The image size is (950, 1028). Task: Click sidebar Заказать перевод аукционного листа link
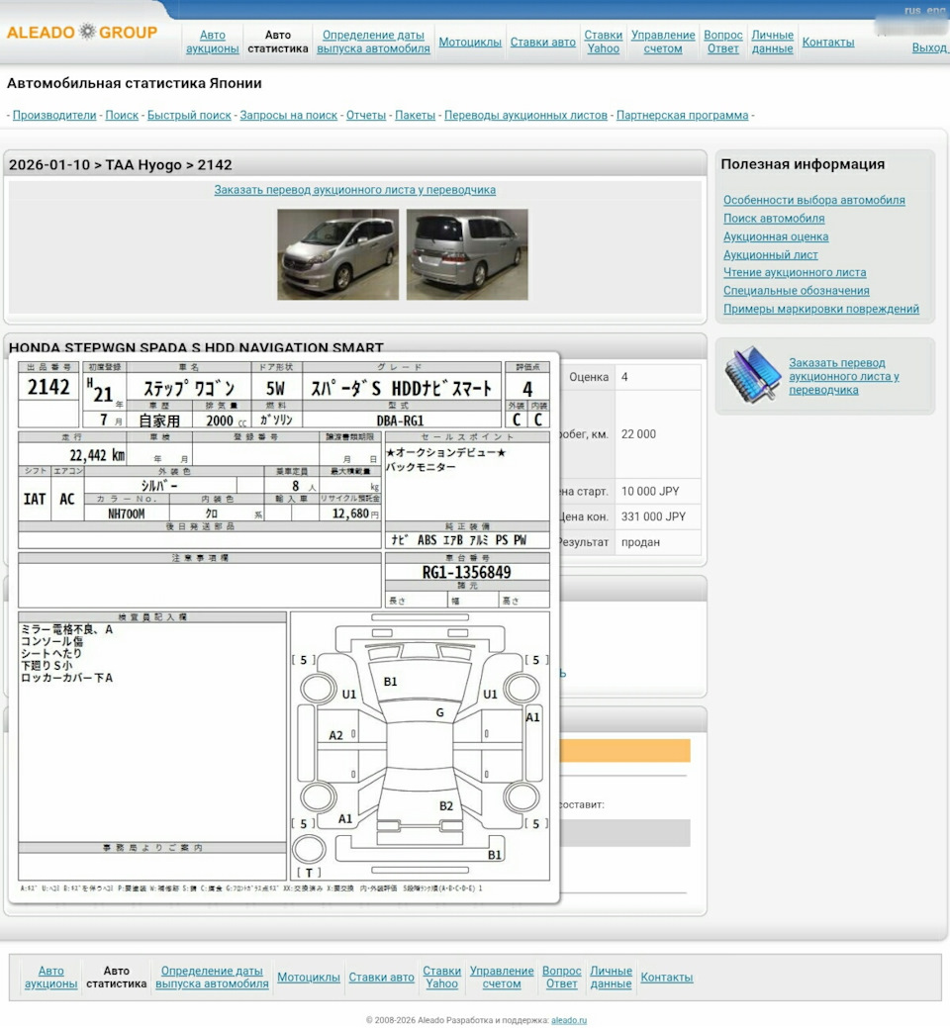click(x=844, y=376)
